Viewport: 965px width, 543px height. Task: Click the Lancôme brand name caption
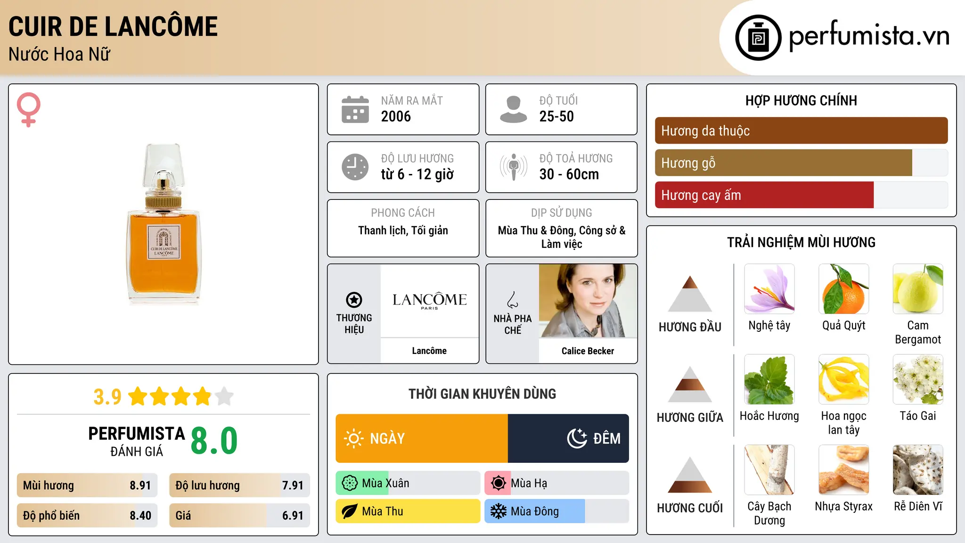point(429,351)
